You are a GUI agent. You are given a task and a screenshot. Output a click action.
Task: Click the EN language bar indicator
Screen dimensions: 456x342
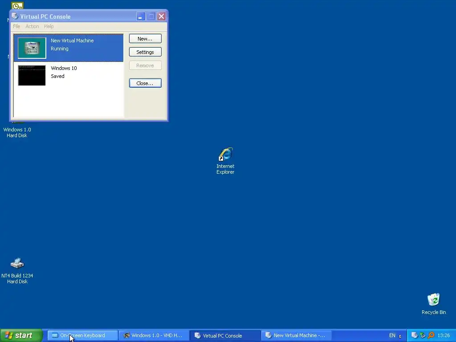point(392,335)
